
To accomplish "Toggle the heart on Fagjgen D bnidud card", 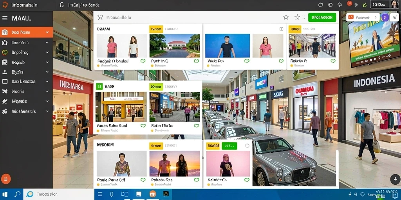I will click(143, 61).
